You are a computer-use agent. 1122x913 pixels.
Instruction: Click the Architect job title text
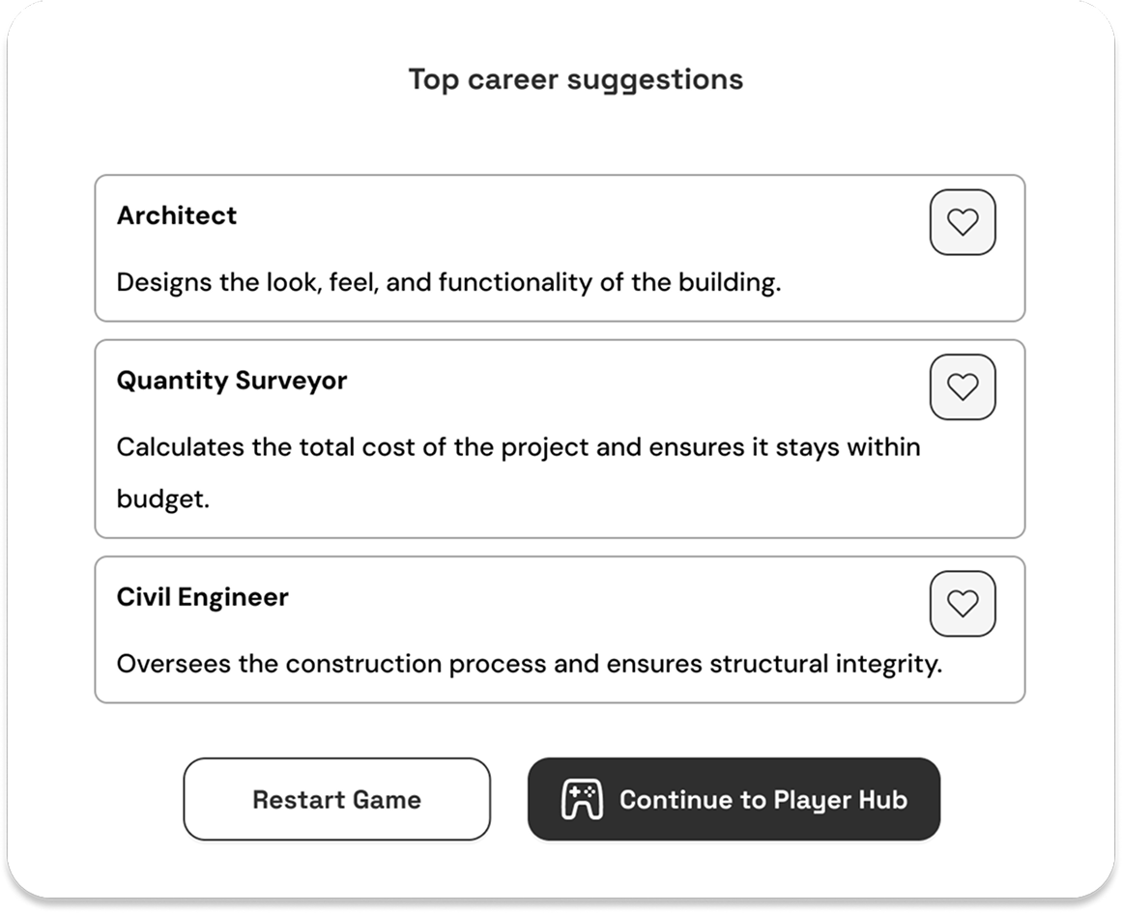[x=176, y=215]
